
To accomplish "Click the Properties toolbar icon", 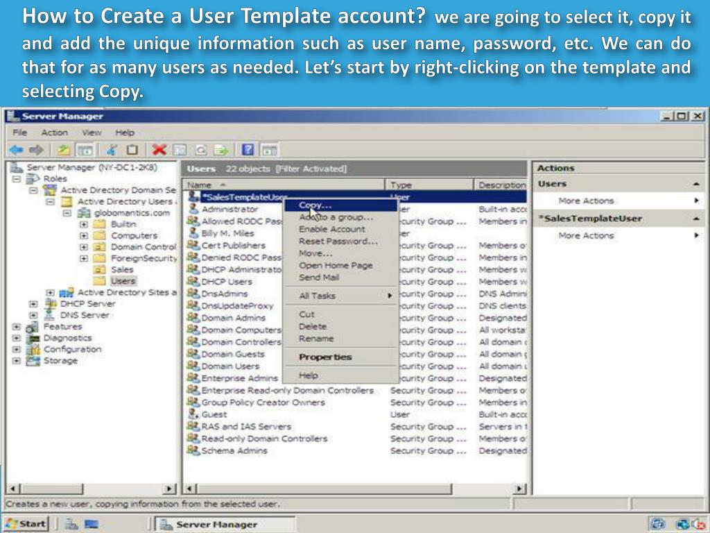I will coord(180,150).
